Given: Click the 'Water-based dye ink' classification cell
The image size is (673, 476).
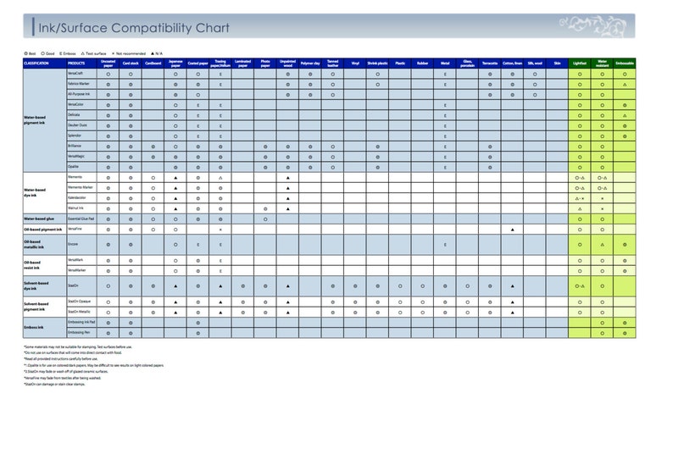Looking at the screenshot, I should click(45, 193).
